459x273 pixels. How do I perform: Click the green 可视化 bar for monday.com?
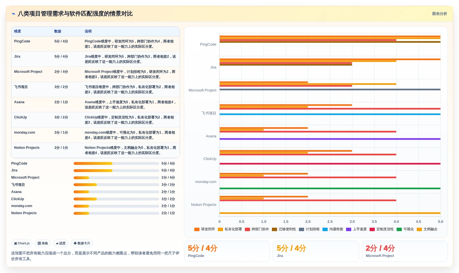point(330,188)
